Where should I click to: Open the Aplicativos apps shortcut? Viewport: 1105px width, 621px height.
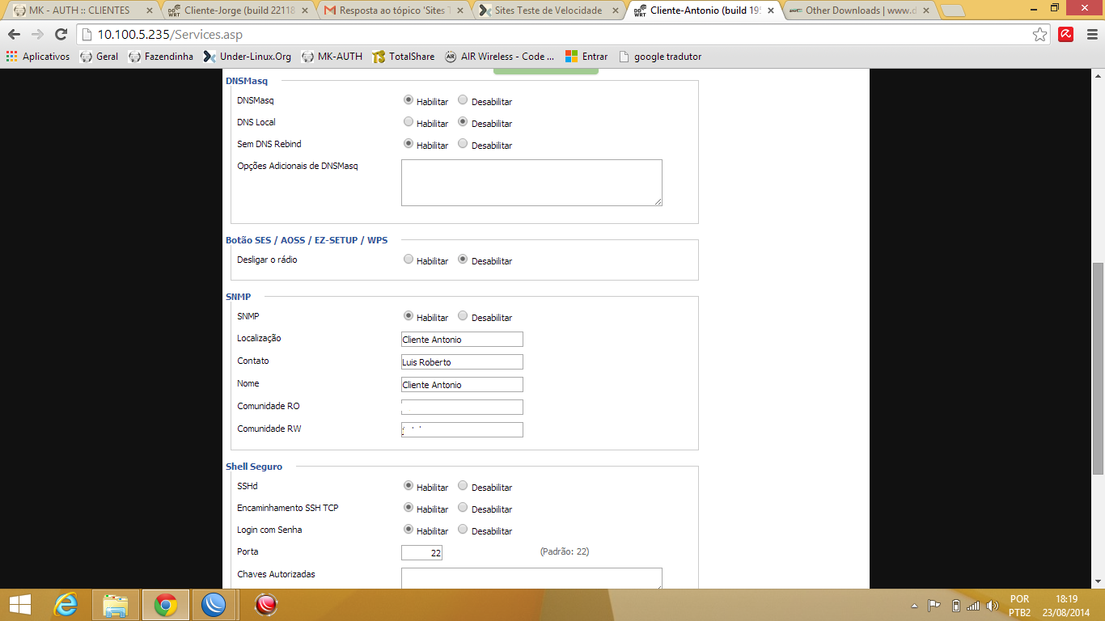coord(37,57)
